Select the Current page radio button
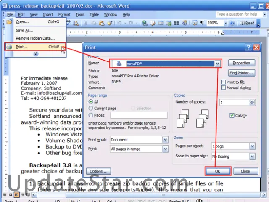Image resolution: width=269 pixels, height=202 pixels. click(x=91, y=108)
